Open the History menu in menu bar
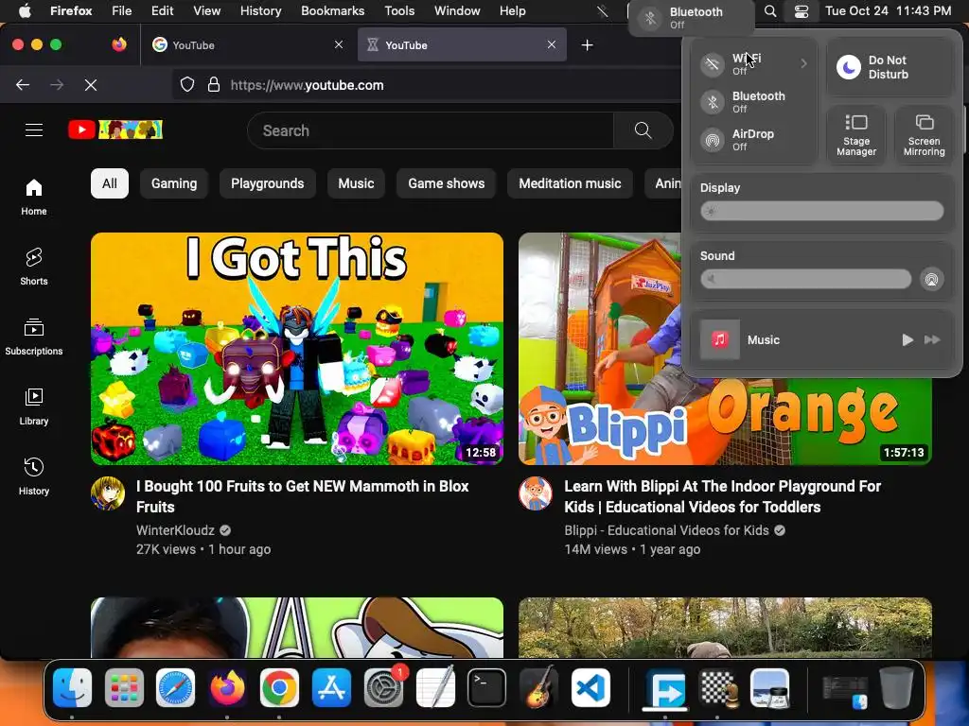The width and height of the screenshot is (969, 726). [x=260, y=11]
